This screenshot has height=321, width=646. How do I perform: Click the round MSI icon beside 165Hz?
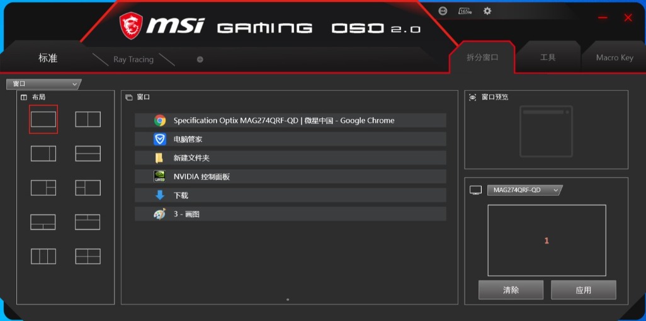click(443, 11)
